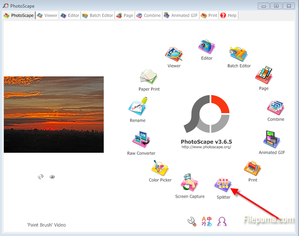Open the Raw Converter icon
299x236 pixels.
click(x=141, y=141)
